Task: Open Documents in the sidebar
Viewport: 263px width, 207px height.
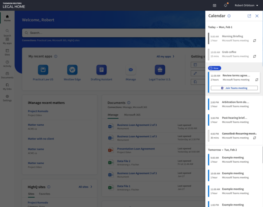Action: tap(7, 75)
